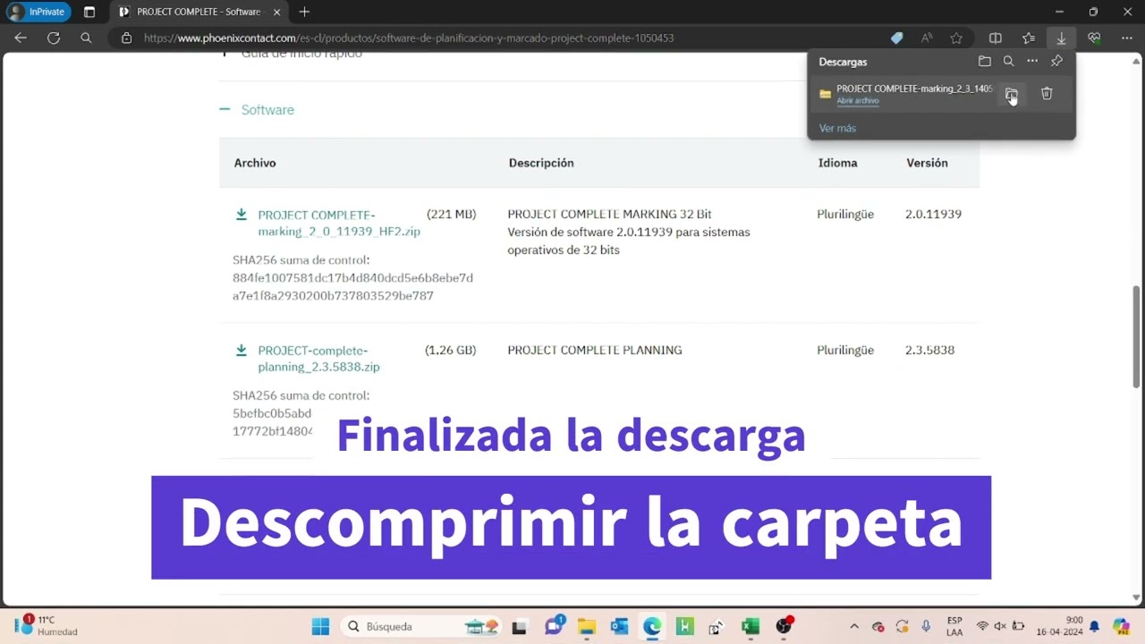Click the Archivo column header

point(255,163)
